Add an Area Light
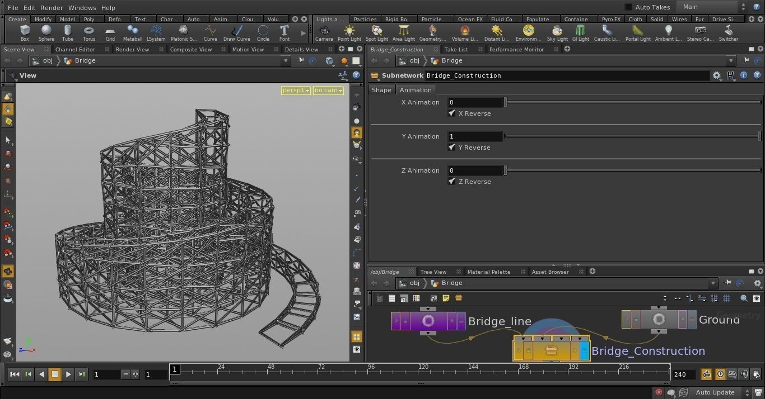Viewport: 765px width, 399px height. pos(404,33)
